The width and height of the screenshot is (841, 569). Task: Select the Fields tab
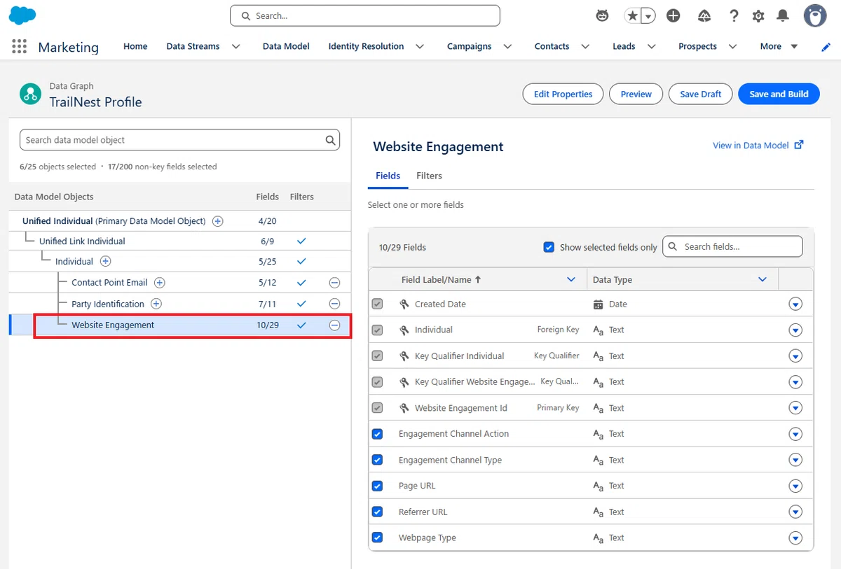pos(388,176)
